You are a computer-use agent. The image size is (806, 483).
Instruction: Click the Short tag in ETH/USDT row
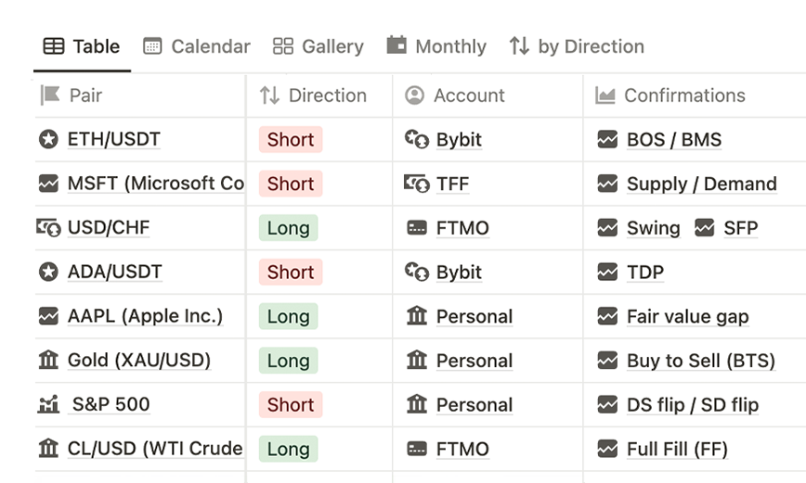point(291,140)
